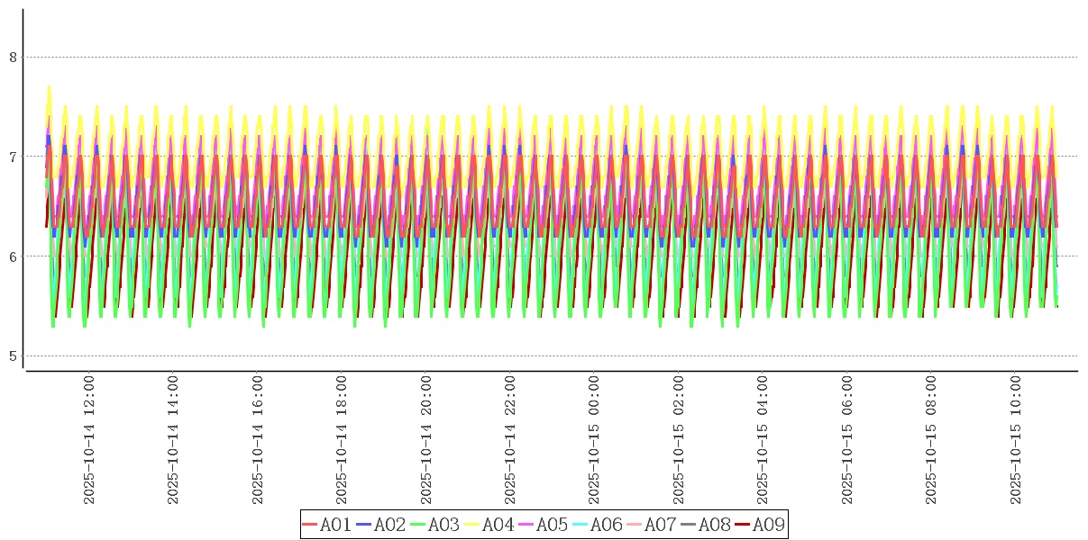This screenshot has height=540, width=1088.
Task: Click the yellow A04 legend color line
Action: click(472, 525)
